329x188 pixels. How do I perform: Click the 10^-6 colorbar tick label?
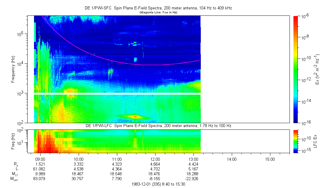point(305,17)
